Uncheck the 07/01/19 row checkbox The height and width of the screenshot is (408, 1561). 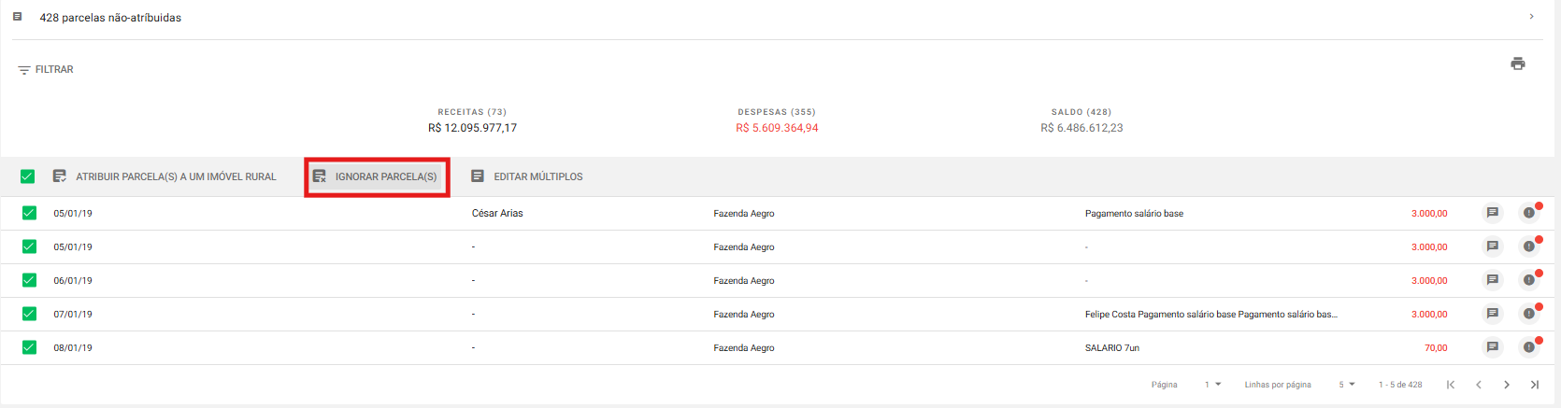click(29, 314)
